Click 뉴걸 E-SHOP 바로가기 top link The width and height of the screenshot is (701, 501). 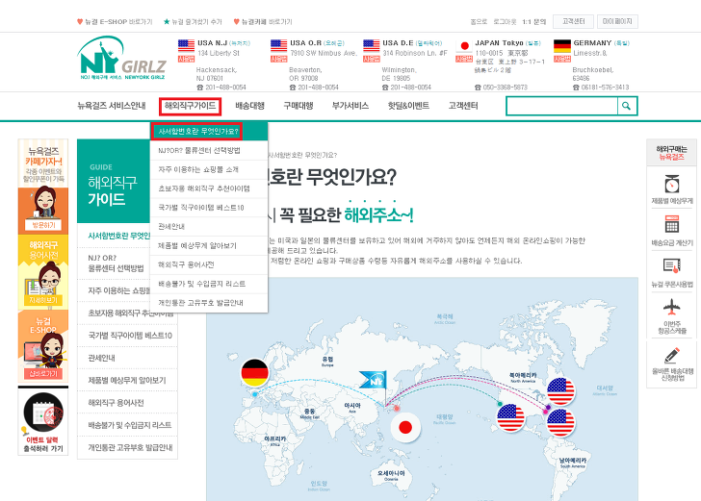(x=115, y=21)
